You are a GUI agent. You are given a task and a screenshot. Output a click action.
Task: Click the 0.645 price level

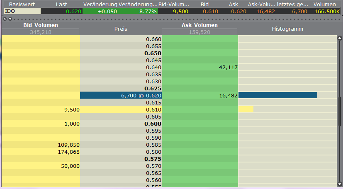tap(153, 60)
